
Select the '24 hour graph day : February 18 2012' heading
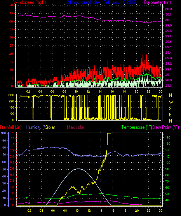(x=101, y=2)
